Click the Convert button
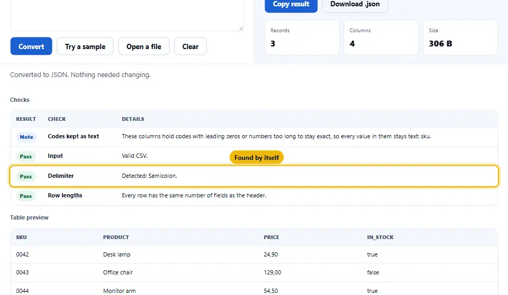This screenshot has height=295, width=508. 31,46
